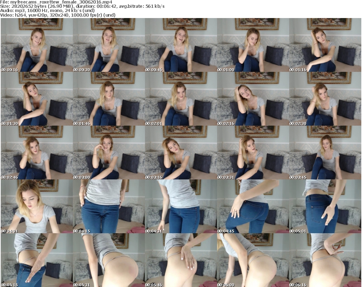Open the frame marked 00:01:00
This screenshot has width=362, height=287.
click(x=253, y=45)
